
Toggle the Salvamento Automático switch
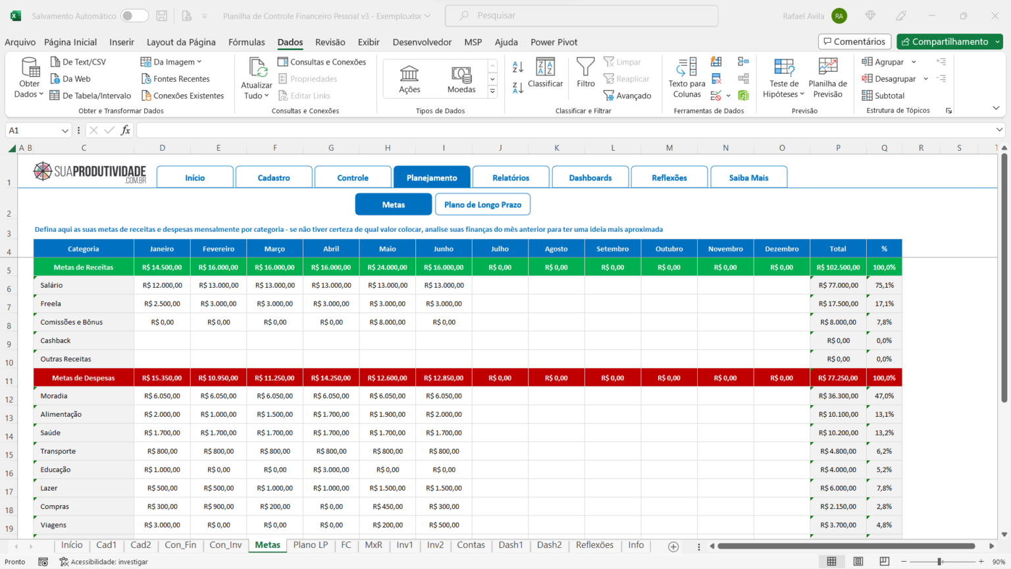click(x=135, y=16)
